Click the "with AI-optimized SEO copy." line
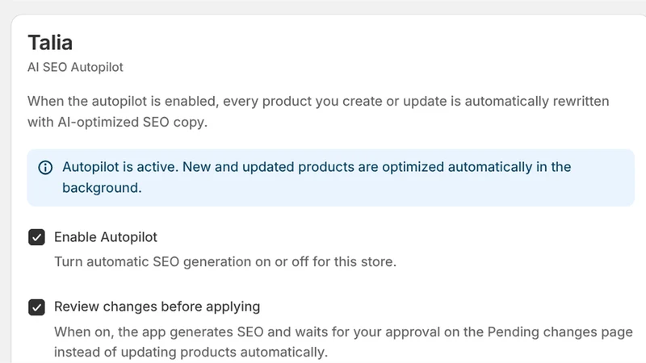646x363 pixels. (117, 123)
